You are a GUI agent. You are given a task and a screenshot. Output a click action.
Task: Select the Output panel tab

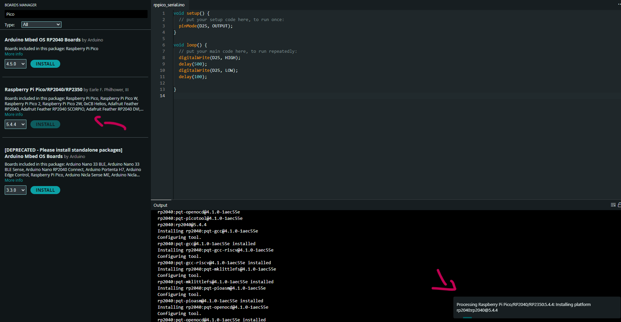click(160, 205)
